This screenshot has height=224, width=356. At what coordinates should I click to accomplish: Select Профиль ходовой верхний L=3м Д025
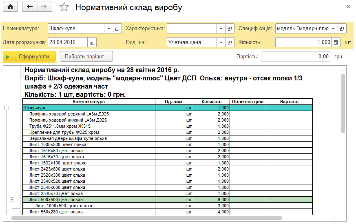coord(89,114)
